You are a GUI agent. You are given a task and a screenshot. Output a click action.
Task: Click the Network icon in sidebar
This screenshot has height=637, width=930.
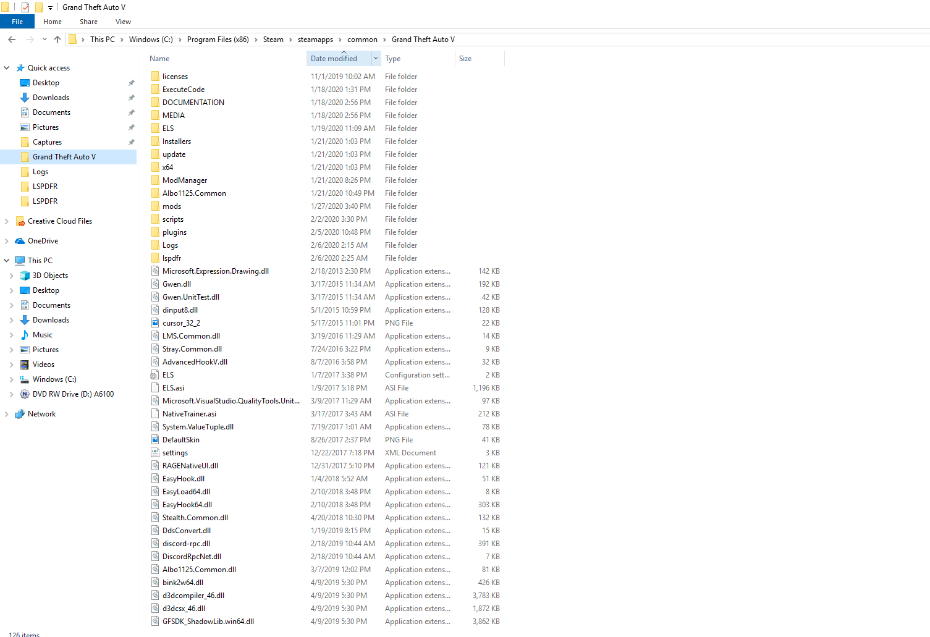(x=20, y=414)
